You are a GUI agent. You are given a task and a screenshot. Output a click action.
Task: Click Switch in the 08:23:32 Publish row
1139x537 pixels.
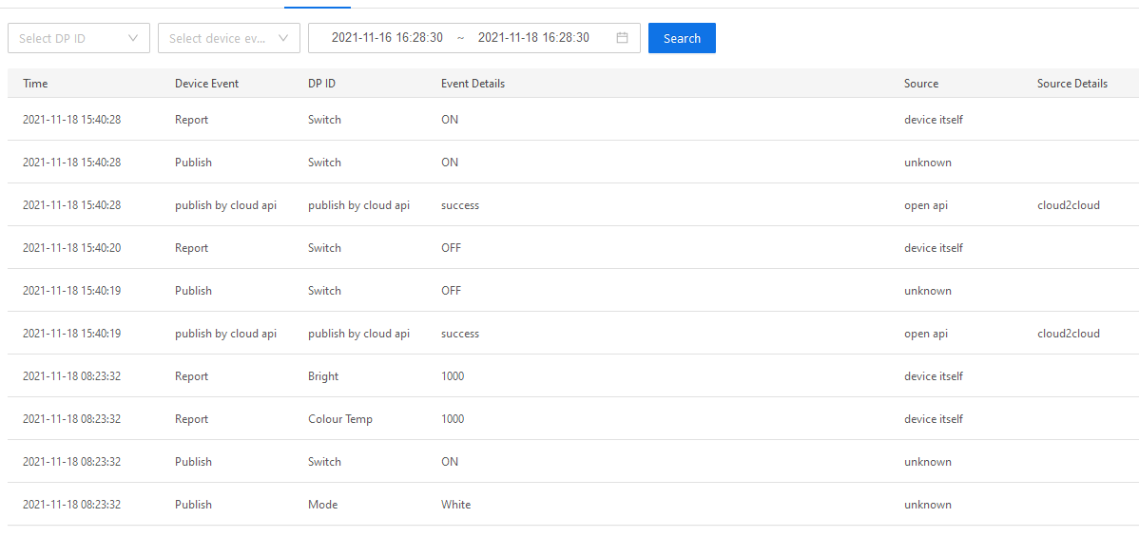coord(324,461)
